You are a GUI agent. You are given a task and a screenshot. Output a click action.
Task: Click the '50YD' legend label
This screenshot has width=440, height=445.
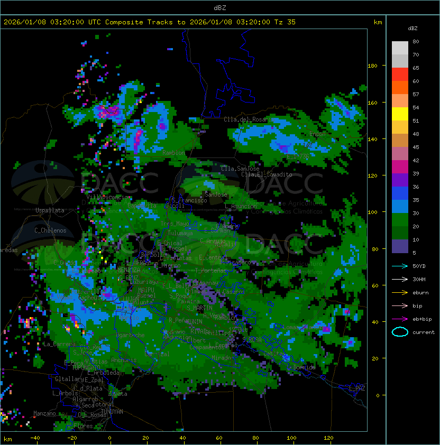(419, 266)
